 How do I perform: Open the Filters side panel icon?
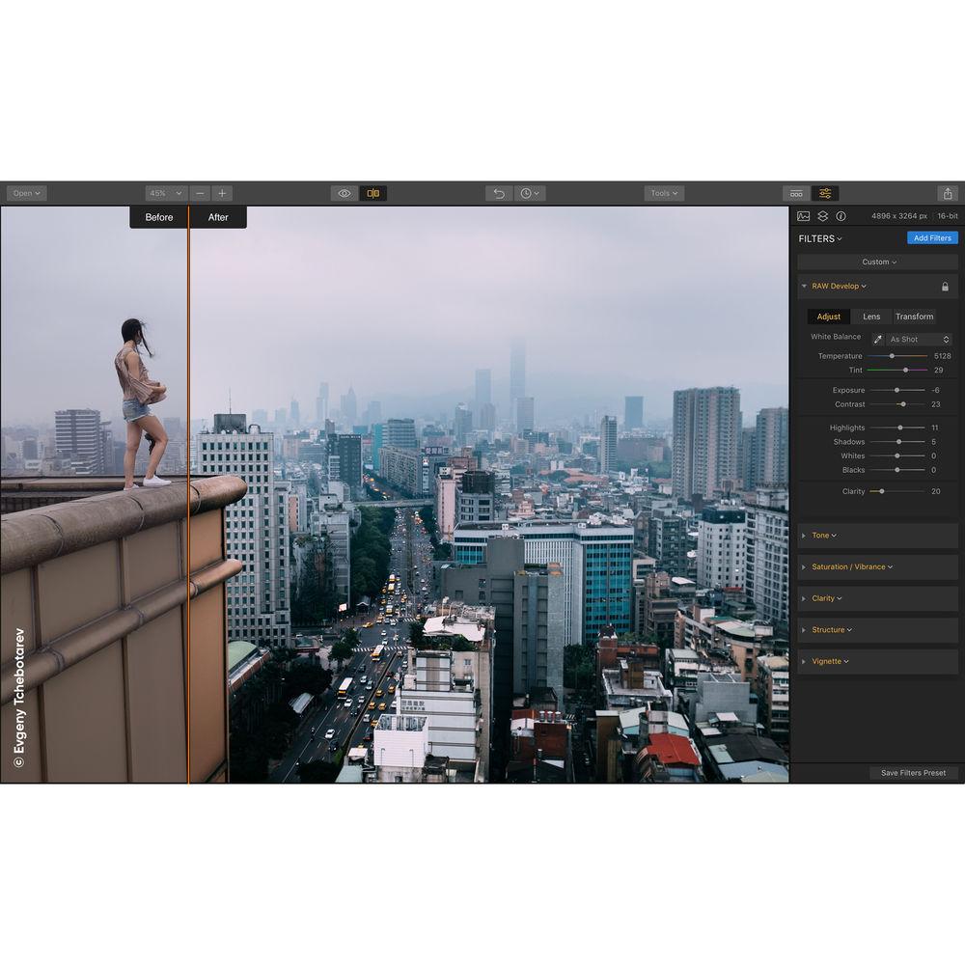tap(825, 192)
